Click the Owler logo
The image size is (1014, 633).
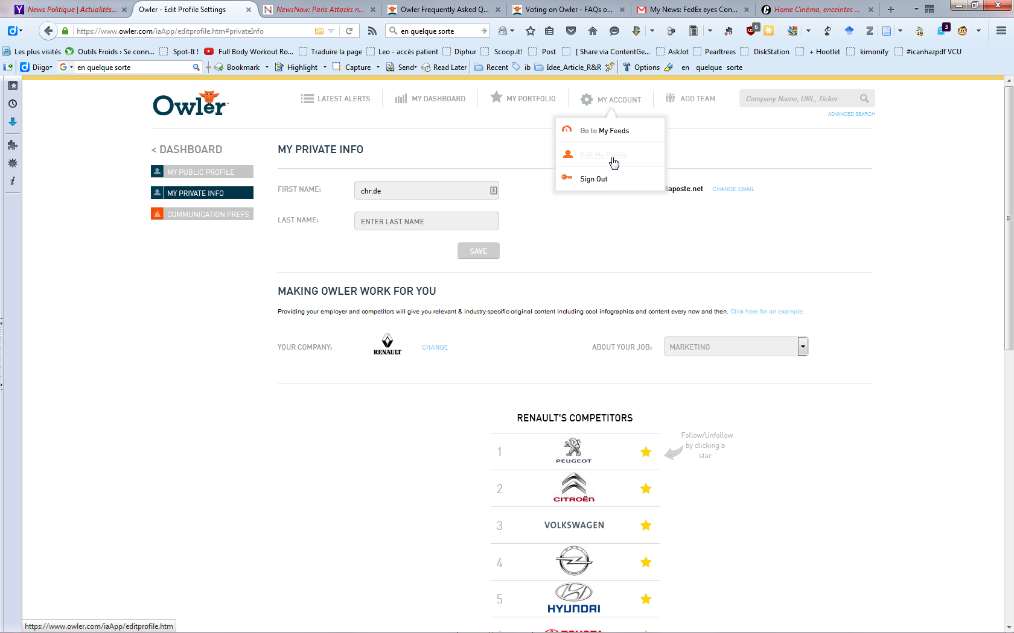pyautogui.click(x=191, y=104)
